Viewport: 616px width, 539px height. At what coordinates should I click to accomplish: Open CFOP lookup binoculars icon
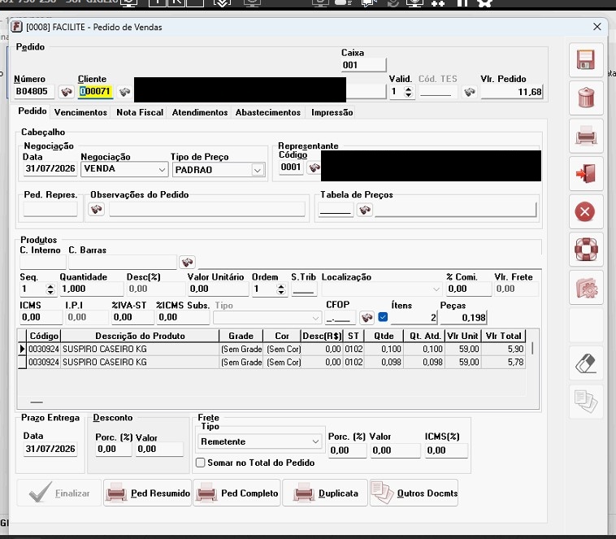pos(367,317)
